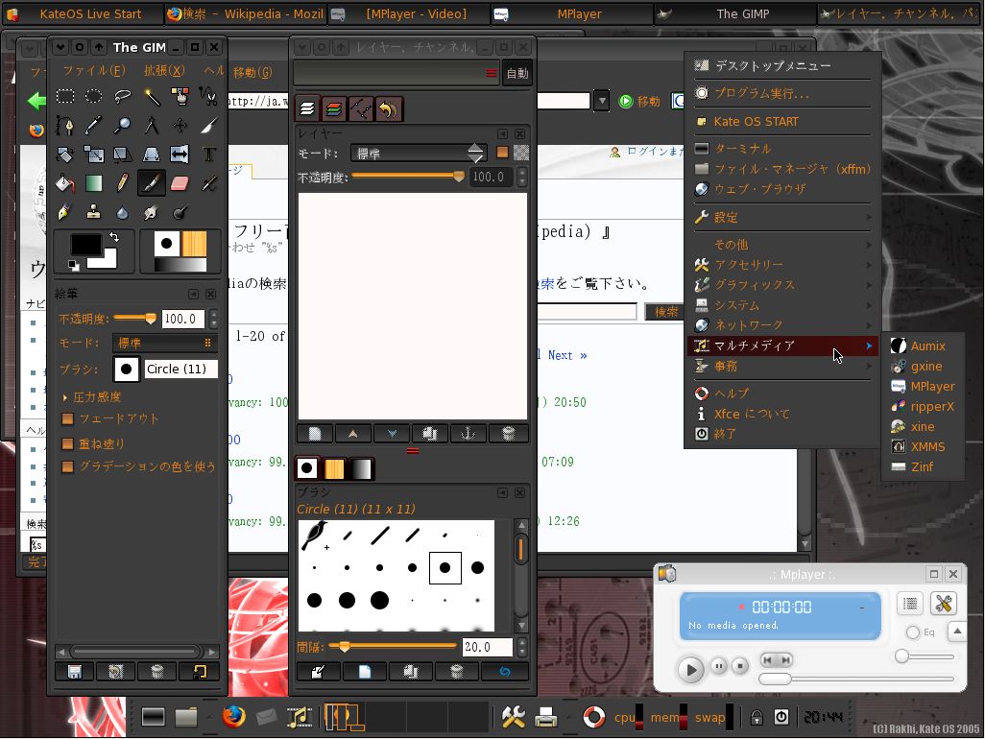The height and width of the screenshot is (739, 985).
Task: Click Anchor Layer icon
Action: click(468, 433)
